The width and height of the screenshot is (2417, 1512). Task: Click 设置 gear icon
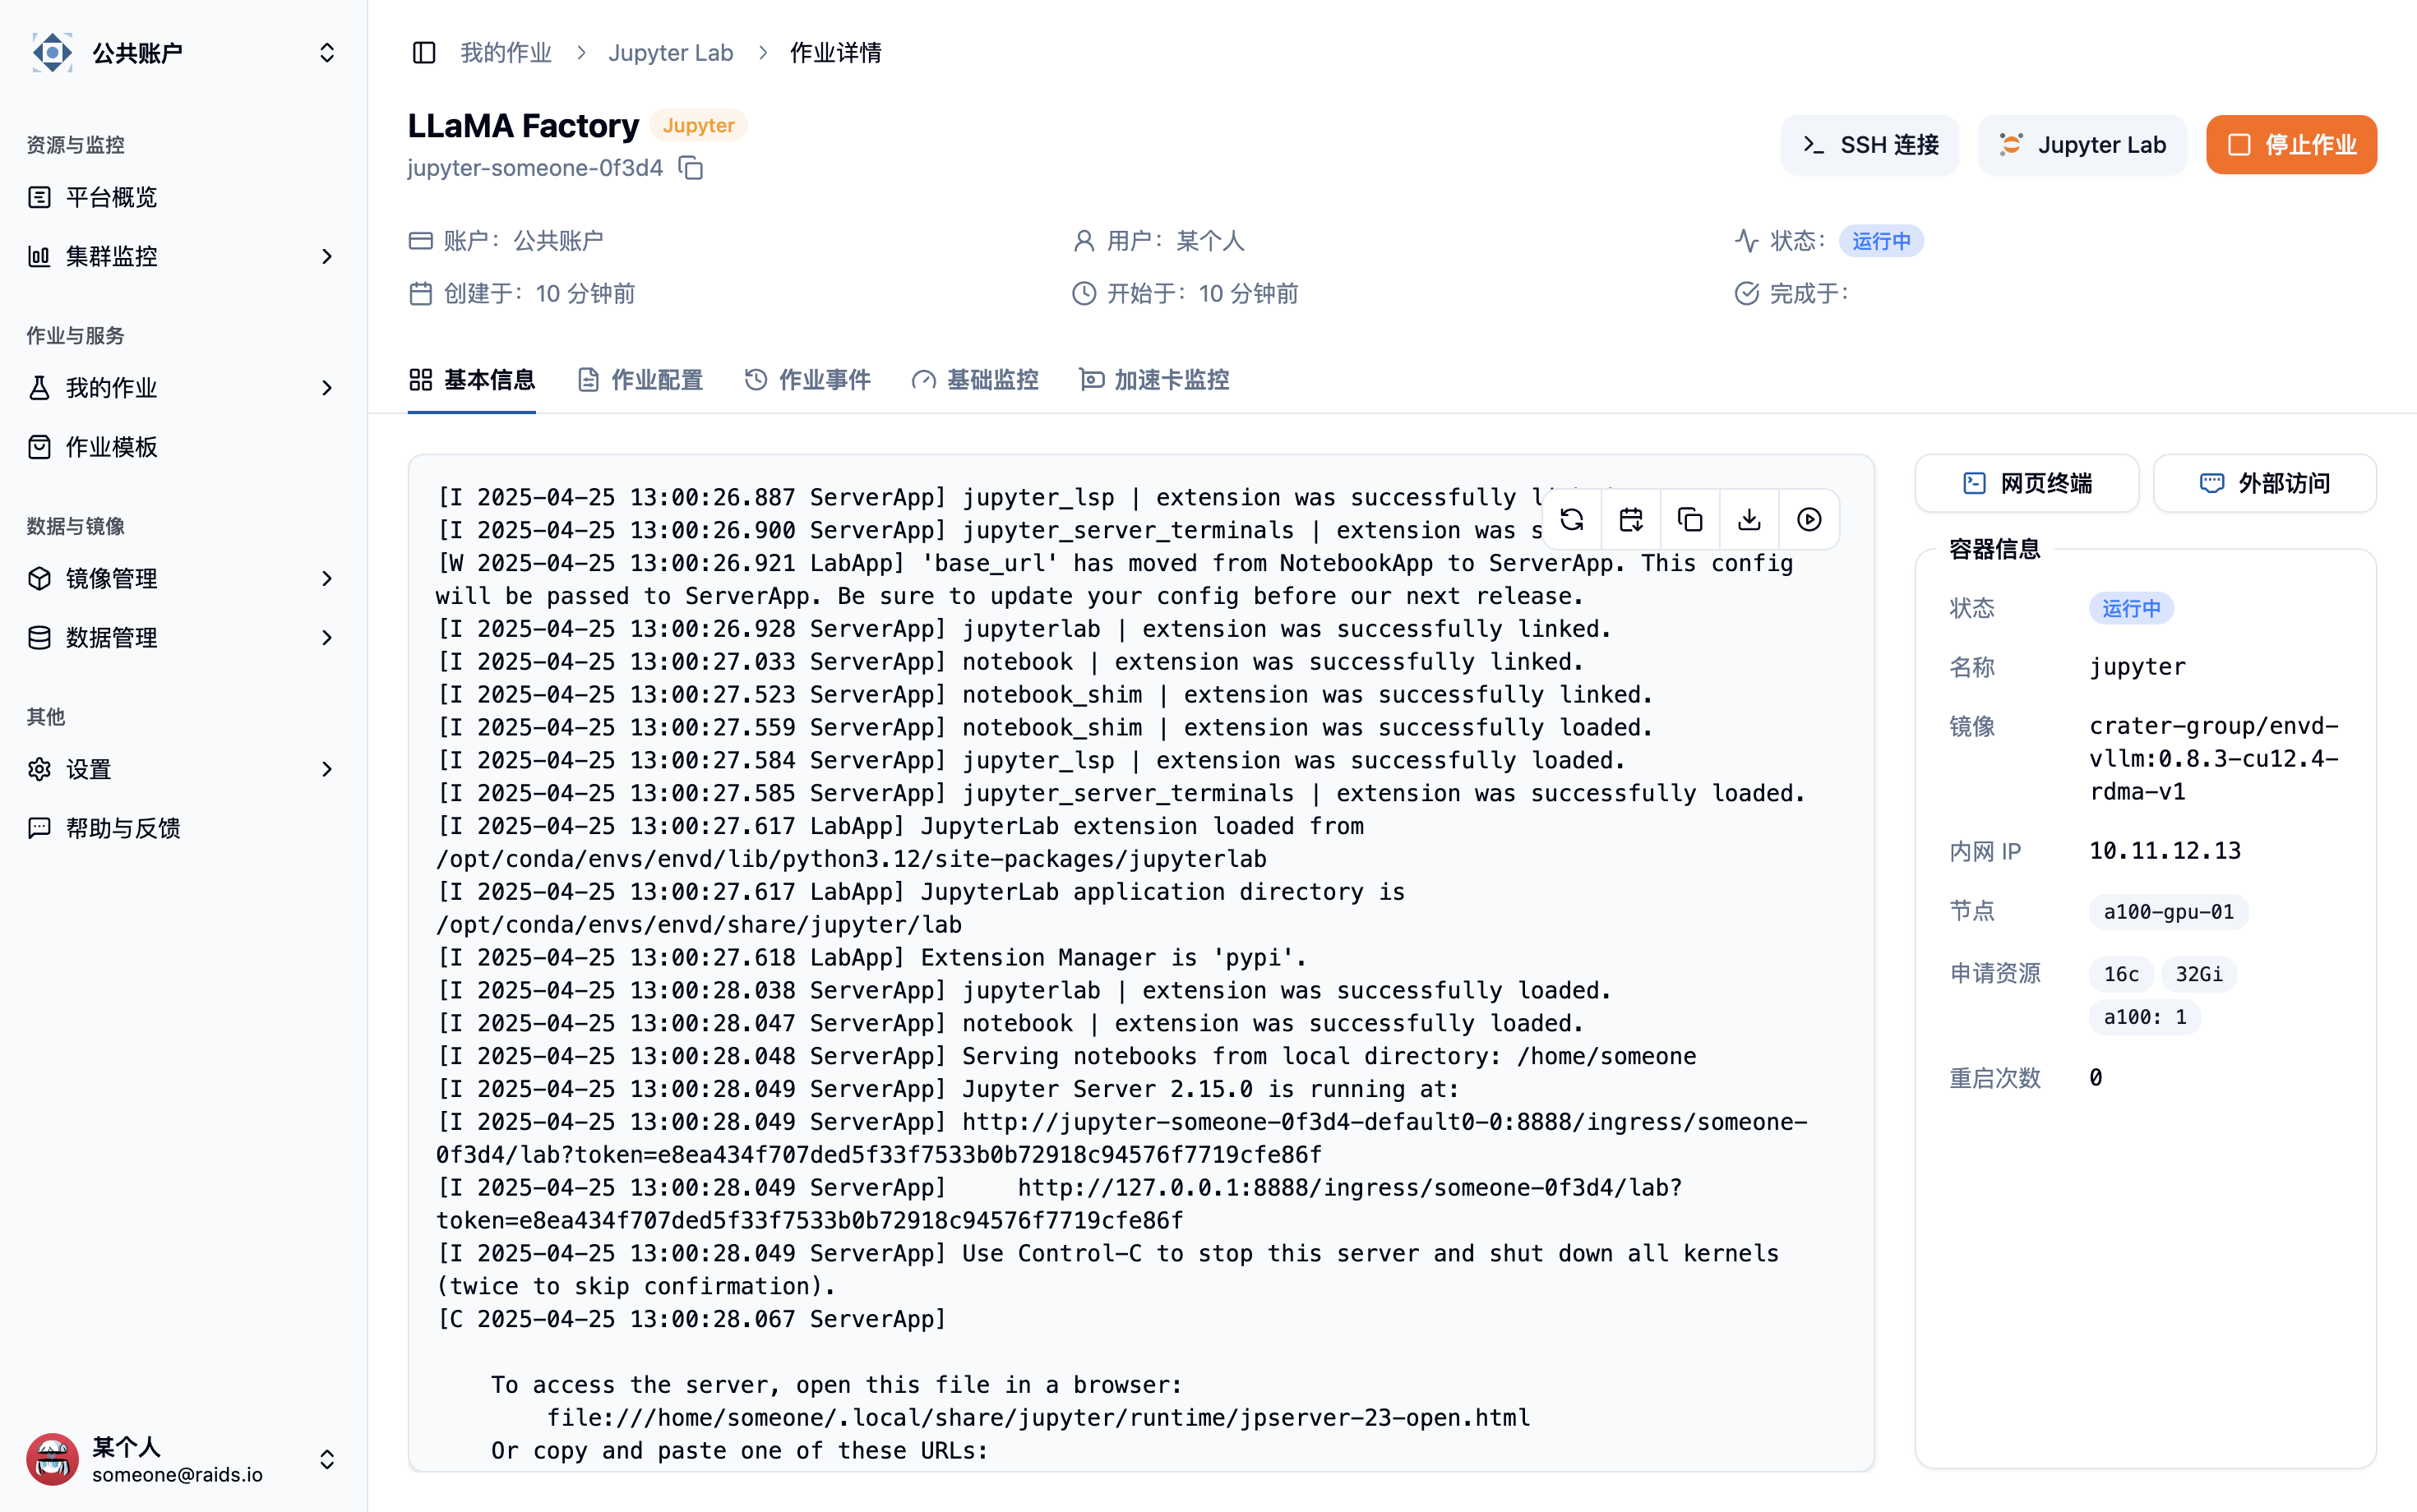pos(39,769)
